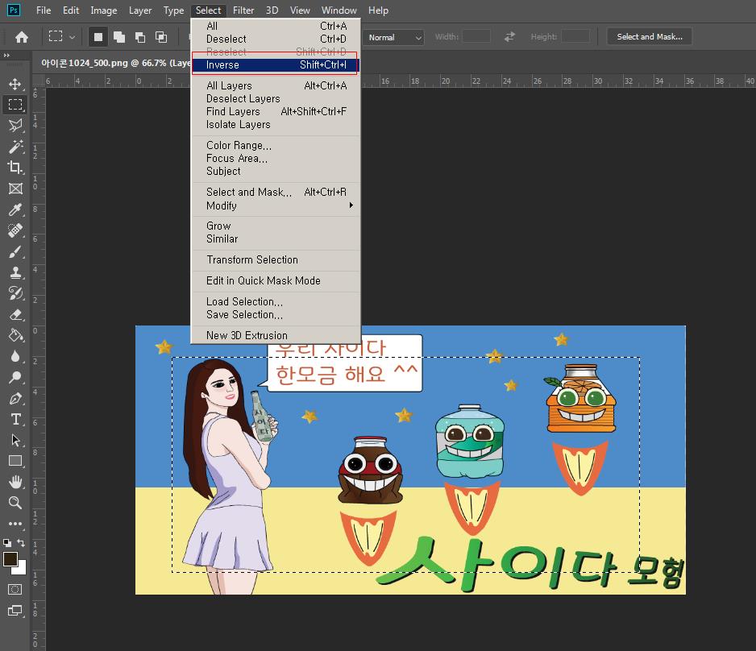The image size is (756, 651).
Task: Select the Magic Wand tool
Action: click(15, 147)
